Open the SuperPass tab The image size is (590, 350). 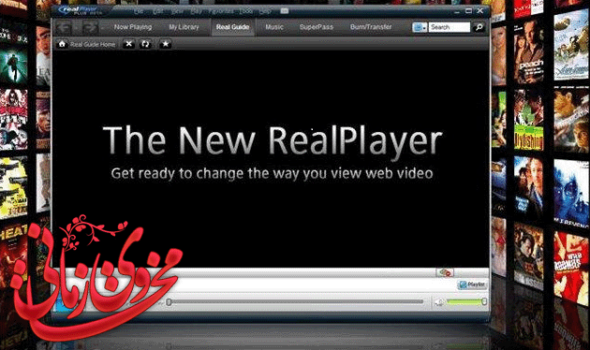(317, 27)
